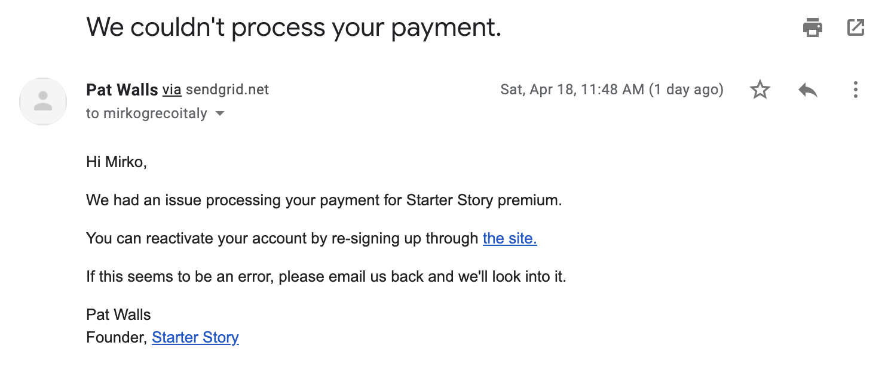Click the Reply arrow icon
The image size is (888, 376).
click(x=807, y=90)
